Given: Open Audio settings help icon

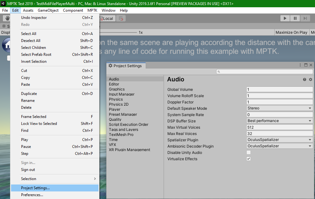Looking at the screenshot, I should 305,79.
